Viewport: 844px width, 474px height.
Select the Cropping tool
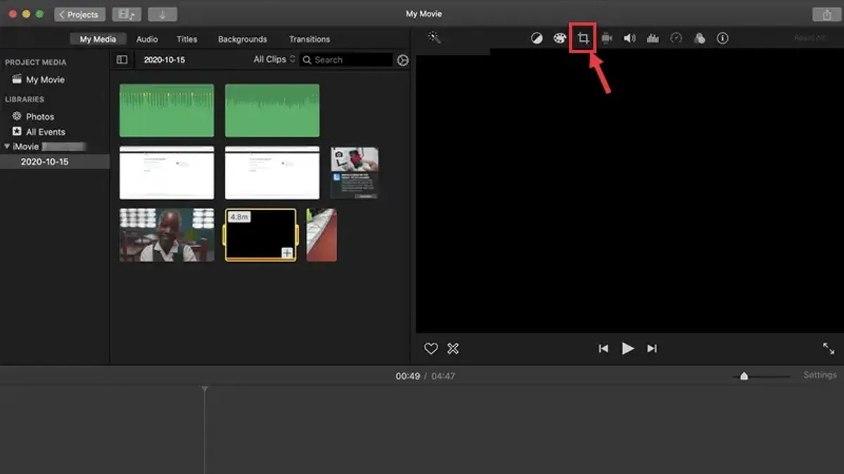tap(583, 39)
